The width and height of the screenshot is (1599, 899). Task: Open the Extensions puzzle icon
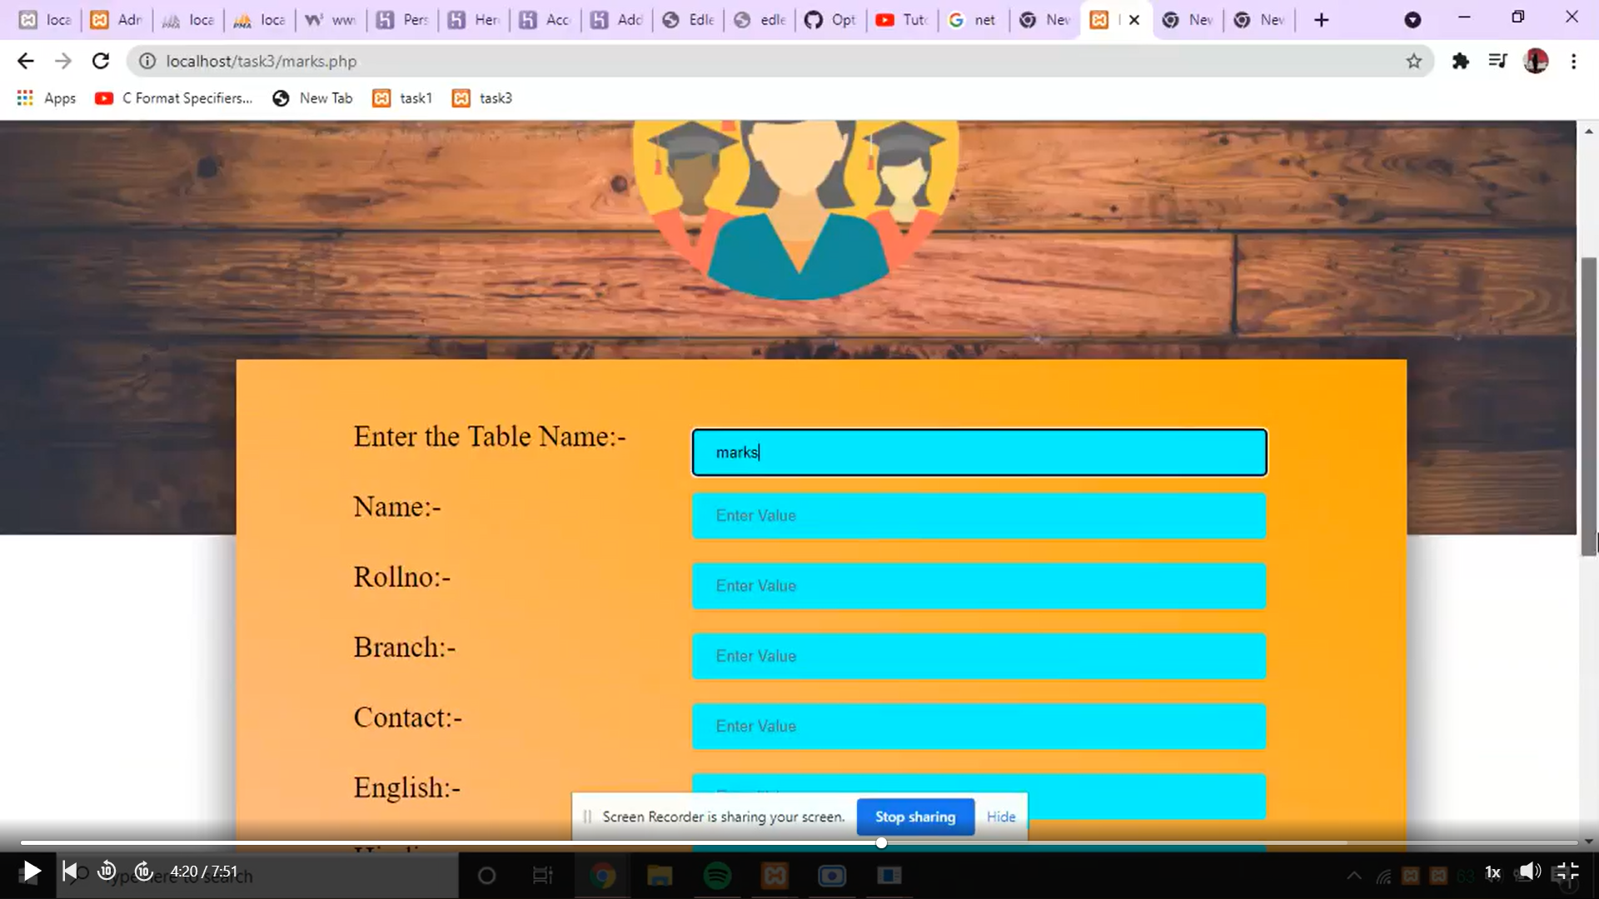[x=1460, y=61]
